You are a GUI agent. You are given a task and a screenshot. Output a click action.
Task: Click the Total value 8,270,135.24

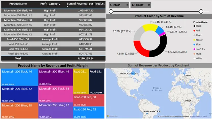[86, 59]
